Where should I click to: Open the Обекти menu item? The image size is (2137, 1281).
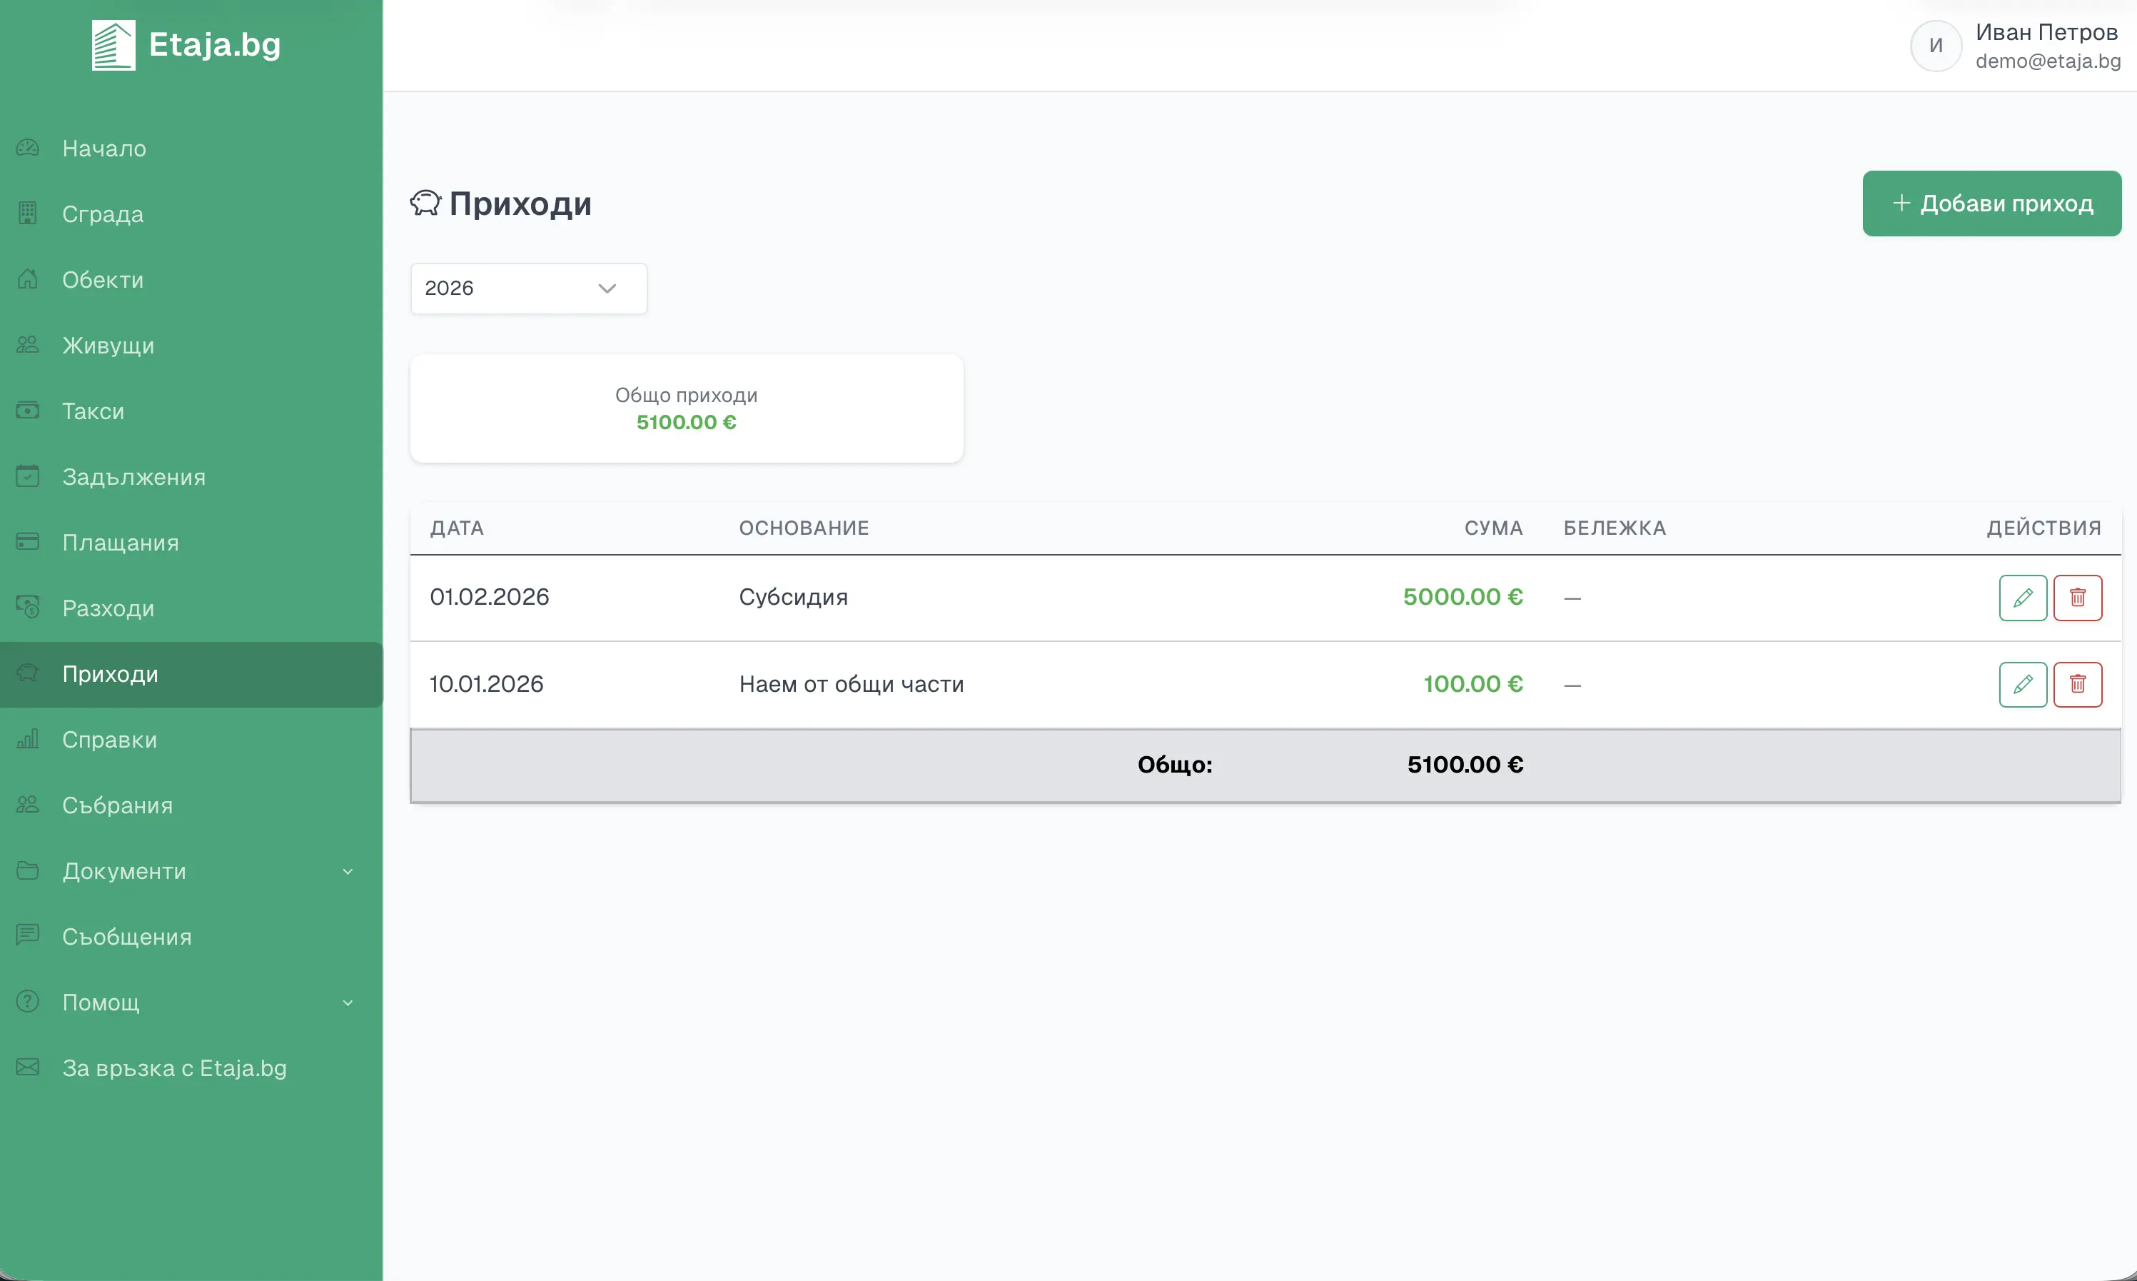pyautogui.click(x=191, y=280)
